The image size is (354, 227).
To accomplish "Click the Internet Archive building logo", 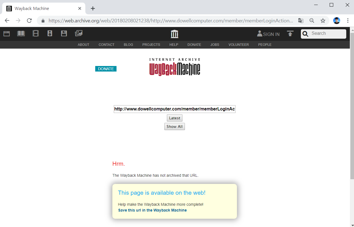I will tap(175, 34).
